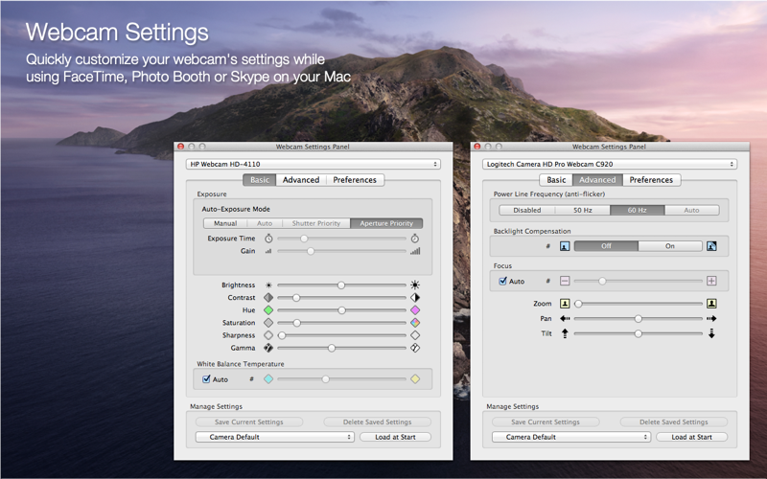767x479 pixels.
Task: Select Aperture Priority exposure mode
Action: point(386,223)
